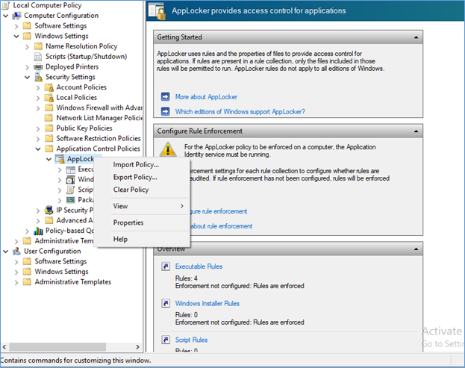Collapse the Application Control Policies node
Viewport: 465px width, 368px height.
pyautogui.click(x=38, y=149)
